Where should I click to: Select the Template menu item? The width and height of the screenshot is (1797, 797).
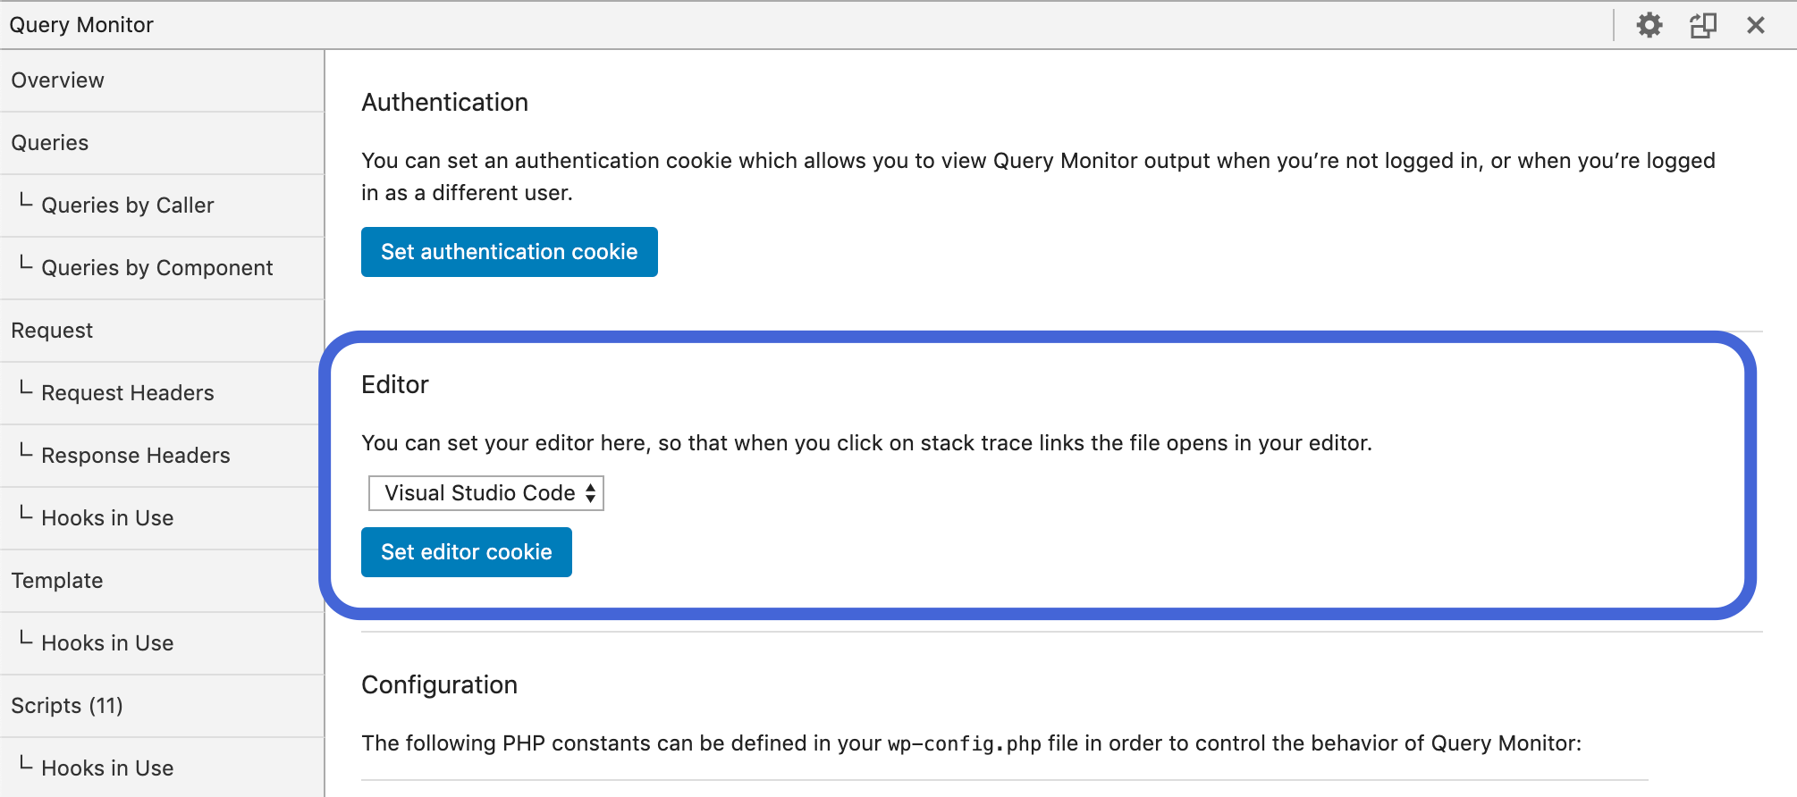pyautogui.click(x=57, y=581)
